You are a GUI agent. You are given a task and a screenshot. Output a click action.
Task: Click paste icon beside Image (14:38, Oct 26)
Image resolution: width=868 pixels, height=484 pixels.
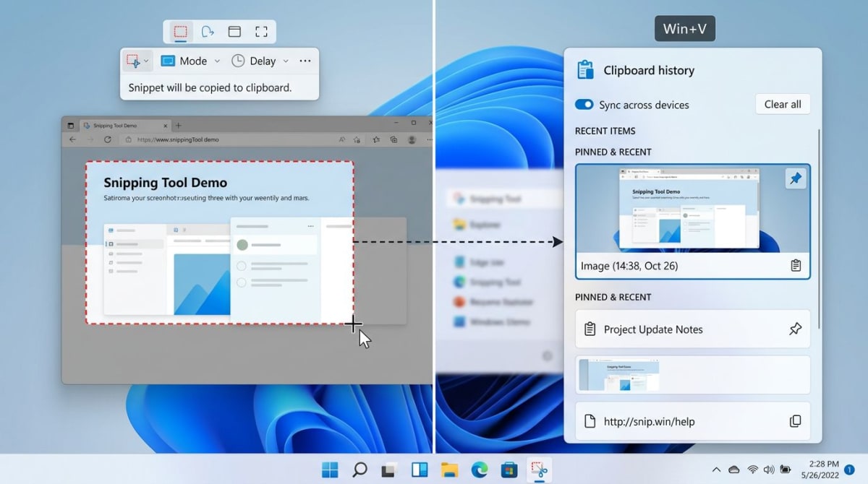point(796,266)
